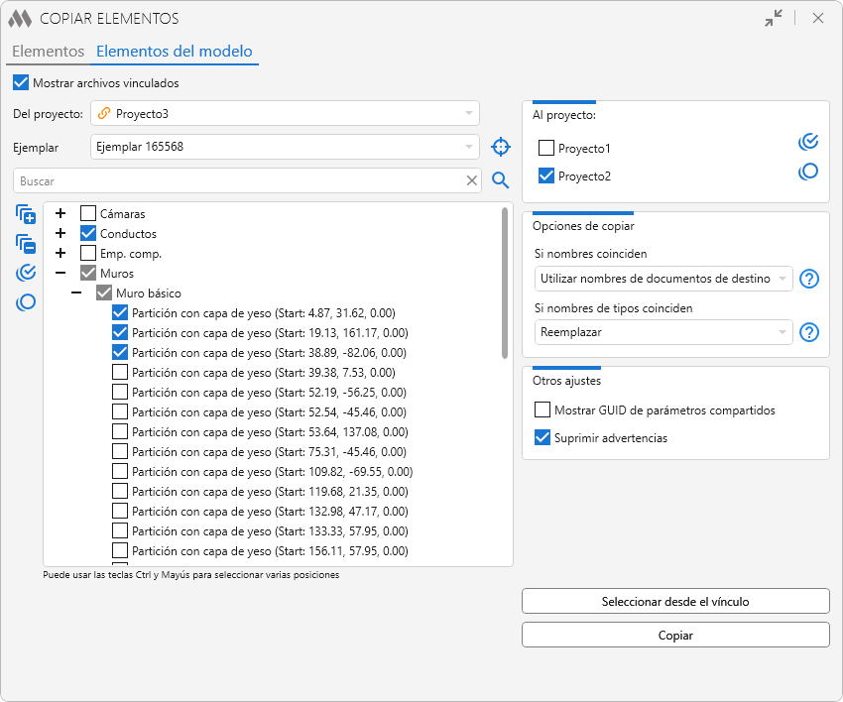Click the collapse-all icon beside the tree
This screenshot has height=702, width=843.
(x=26, y=244)
